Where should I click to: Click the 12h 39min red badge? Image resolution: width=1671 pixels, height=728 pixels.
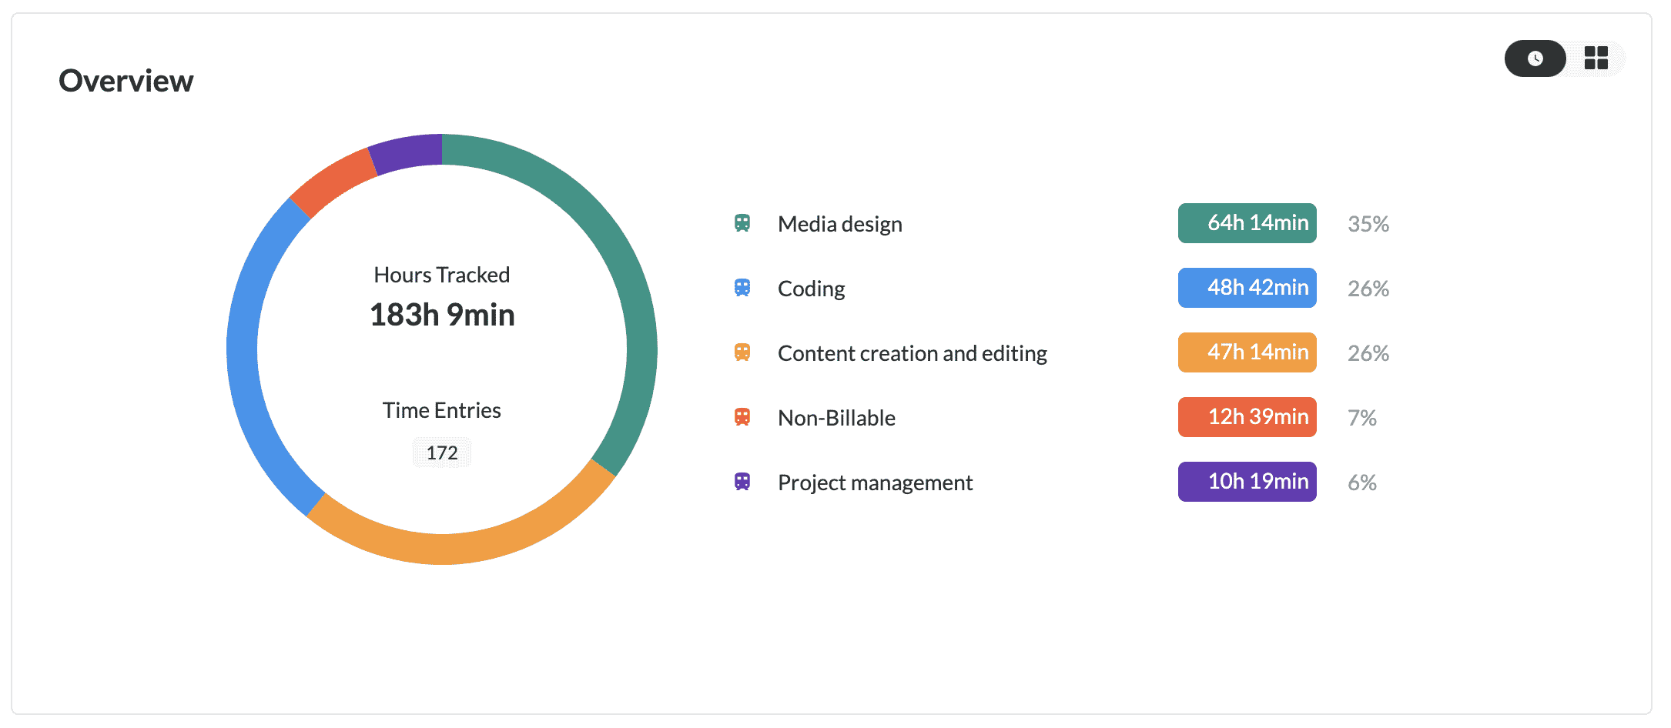pos(1247,417)
